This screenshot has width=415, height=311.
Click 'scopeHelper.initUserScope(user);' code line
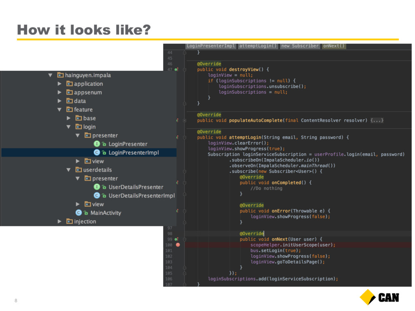click(293, 245)
